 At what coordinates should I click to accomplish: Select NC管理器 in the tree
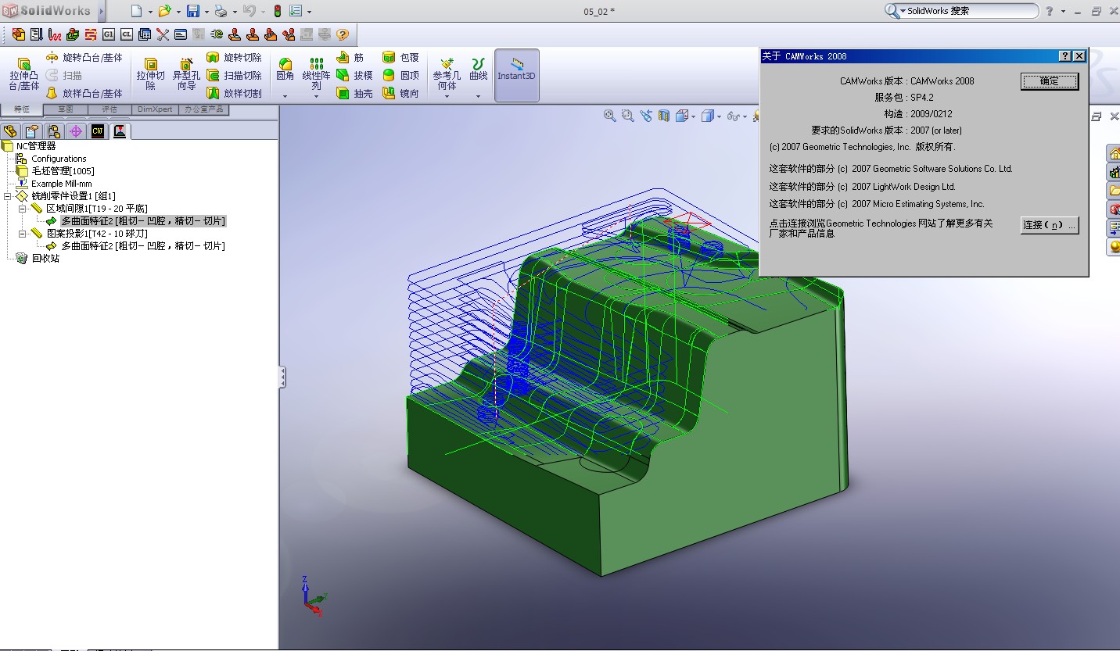[36, 146]
